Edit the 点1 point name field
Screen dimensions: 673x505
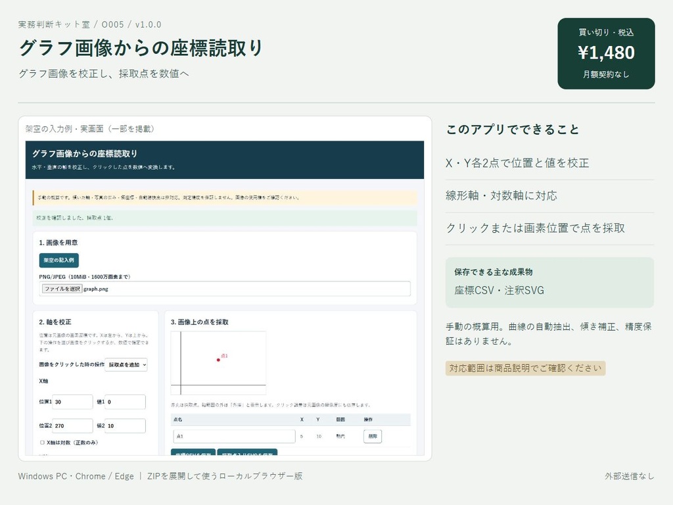click(235, 437)
